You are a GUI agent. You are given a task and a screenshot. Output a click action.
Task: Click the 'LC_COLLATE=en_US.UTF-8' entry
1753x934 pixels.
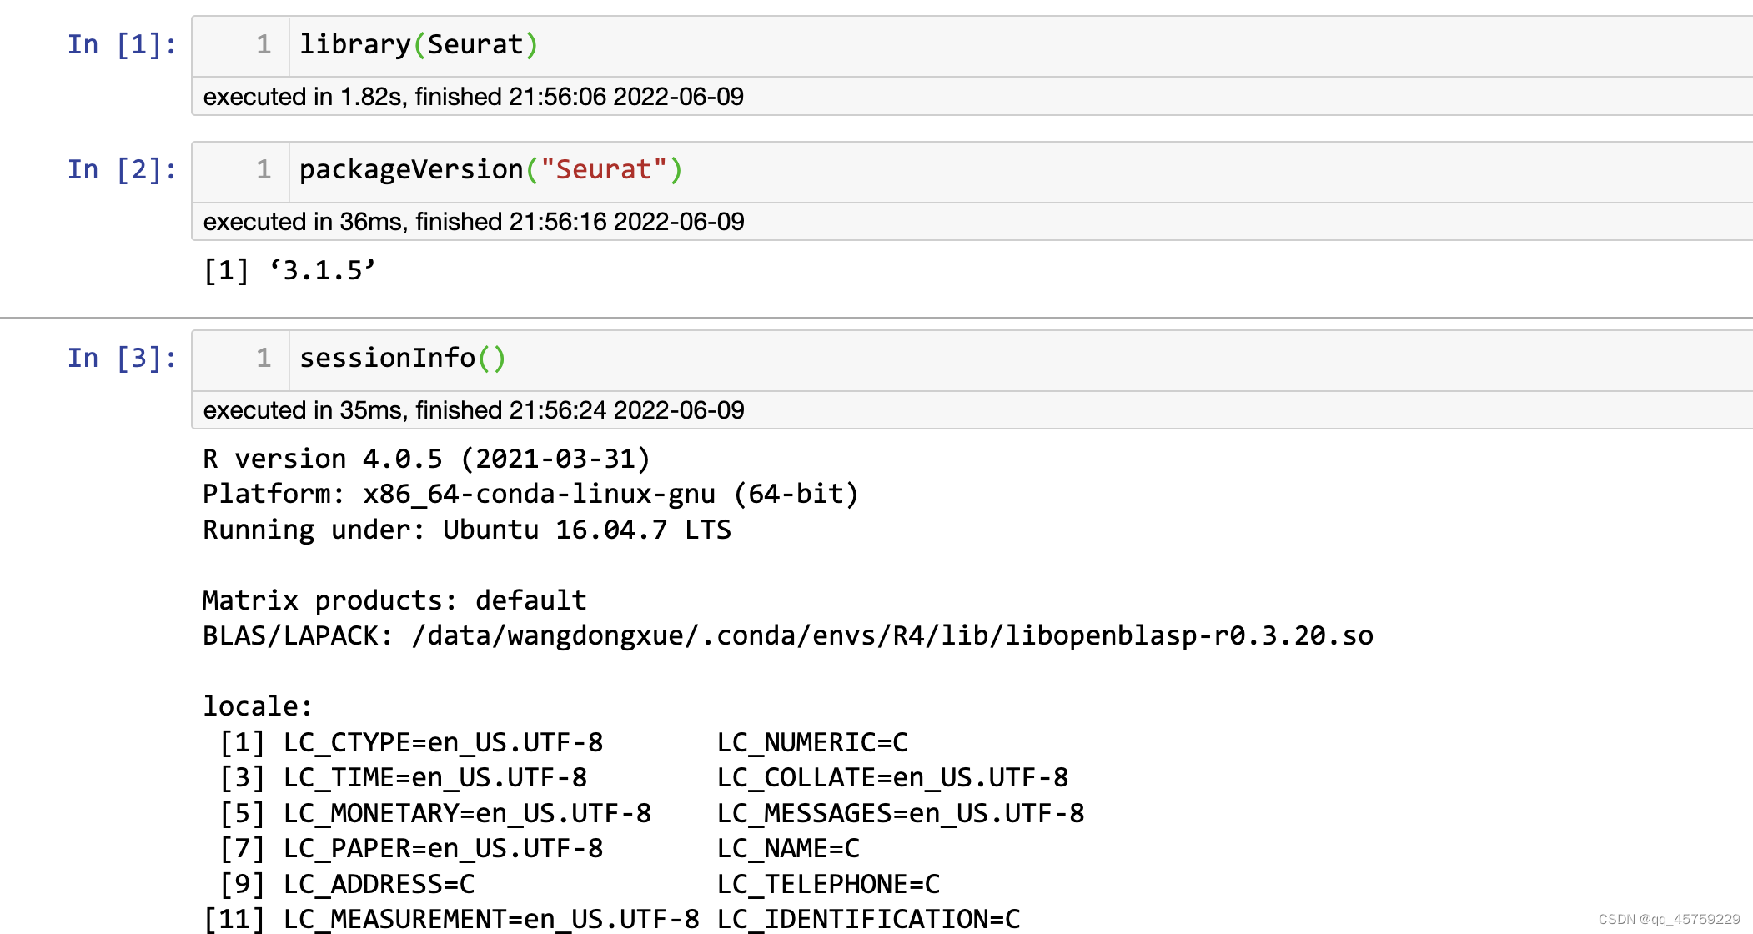(x=892, y=777)
